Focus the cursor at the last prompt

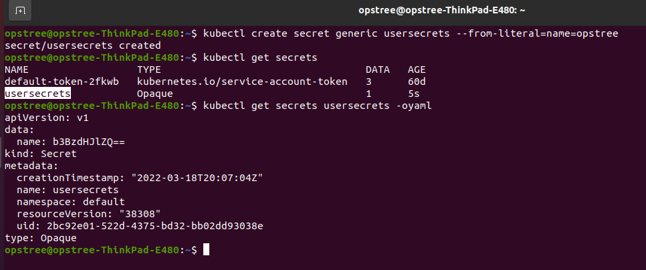click(206, 249)
